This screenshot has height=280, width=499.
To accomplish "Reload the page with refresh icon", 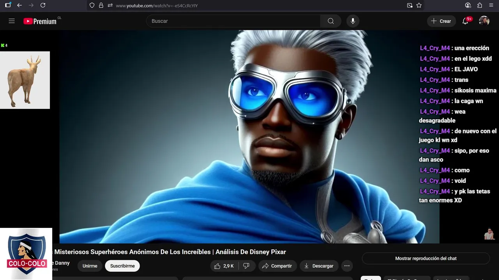I will (x=43, y=5).
